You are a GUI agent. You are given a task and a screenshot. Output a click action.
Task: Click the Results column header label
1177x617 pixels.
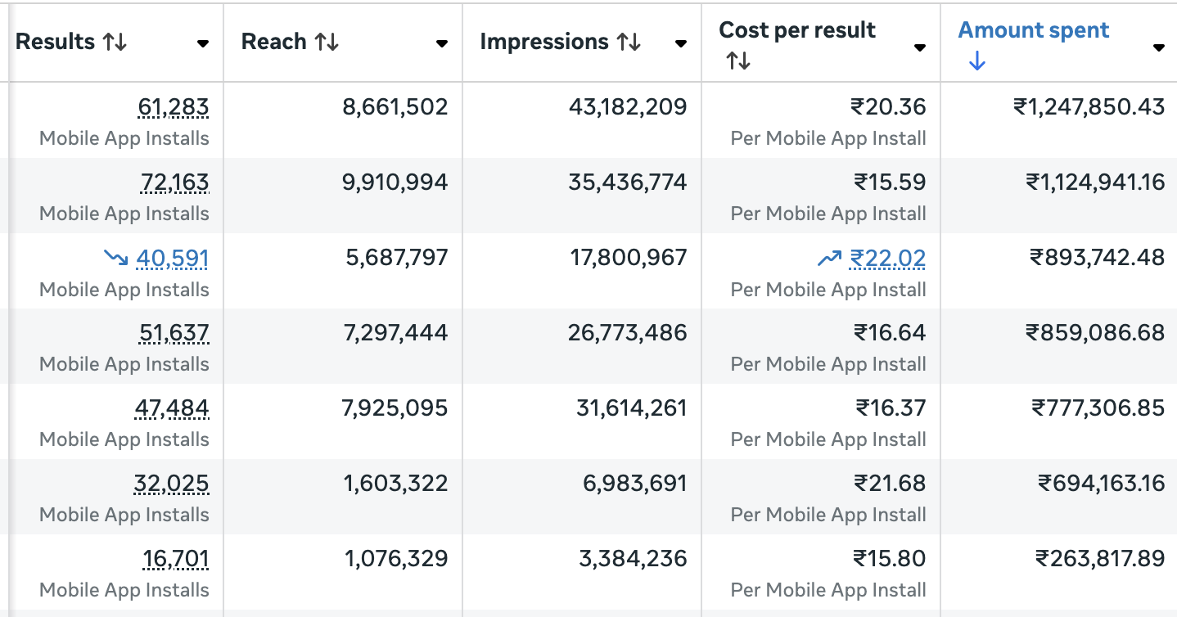(x=55, y=42)
